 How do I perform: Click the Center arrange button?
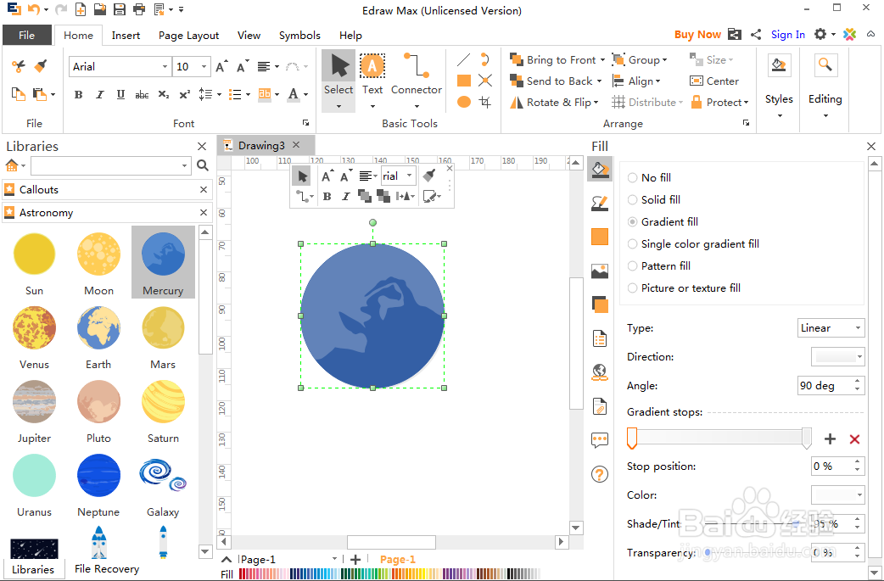713,81
